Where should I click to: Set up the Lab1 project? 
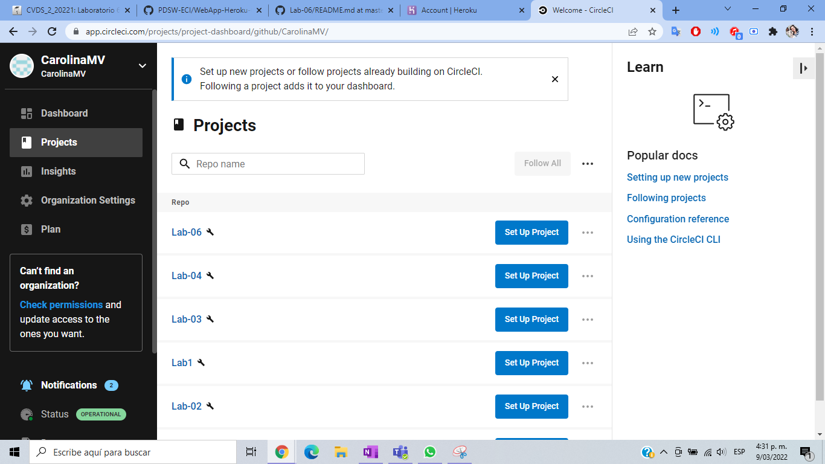click(x=531, y=363)
